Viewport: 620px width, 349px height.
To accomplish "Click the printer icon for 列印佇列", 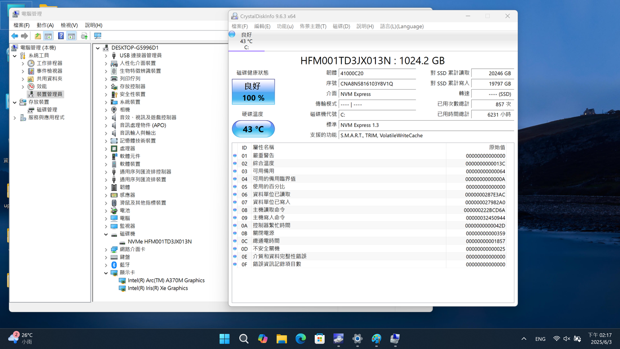I will tap(114, 79).
